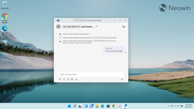Click the muted volume tray icon
This screenshot has height=109, width=194.
tap(179, 106)
